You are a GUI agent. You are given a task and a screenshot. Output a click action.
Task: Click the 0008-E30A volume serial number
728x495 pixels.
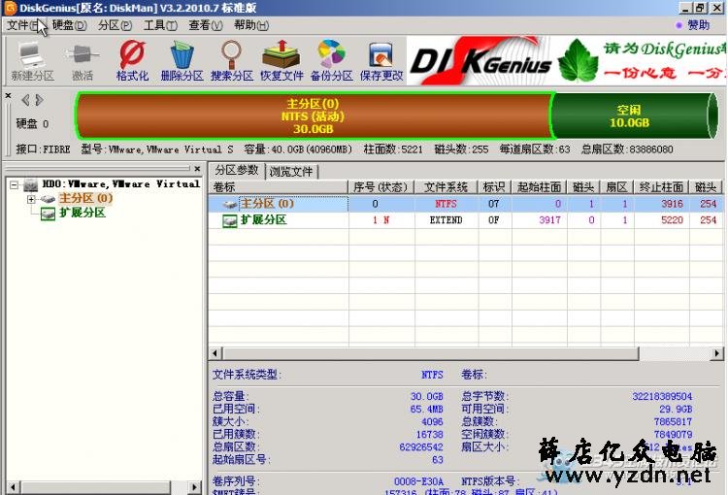pos(418,481)
